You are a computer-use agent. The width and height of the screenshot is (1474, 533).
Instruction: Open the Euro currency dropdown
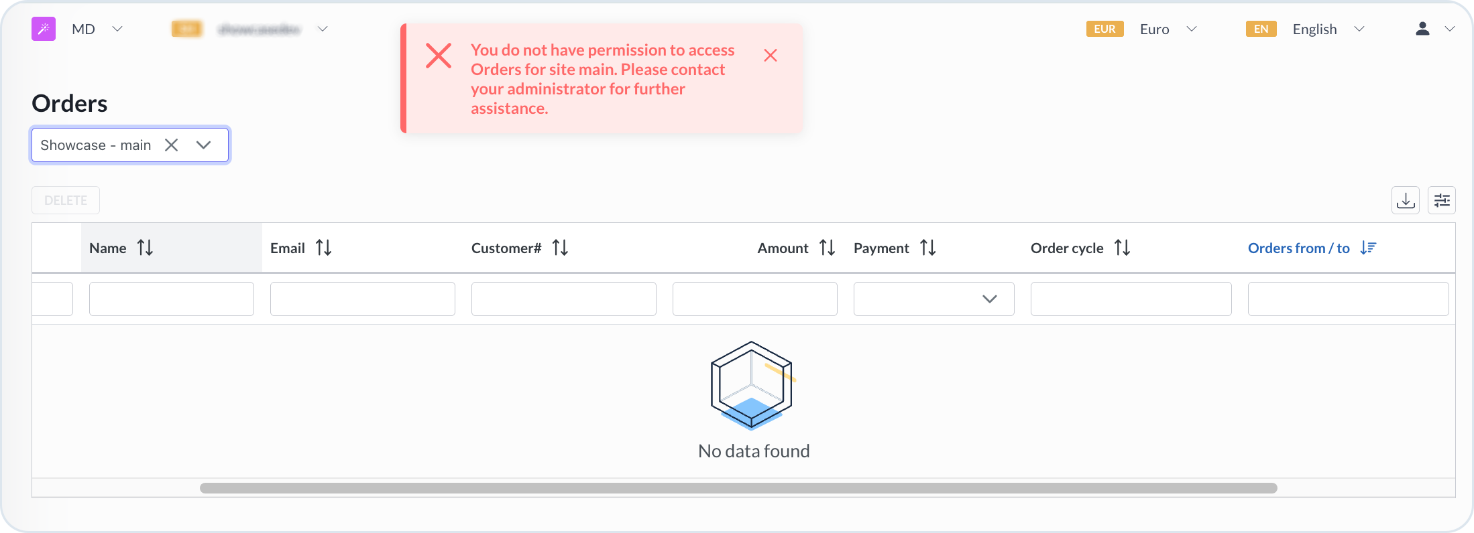click(x=1192, y=29)
